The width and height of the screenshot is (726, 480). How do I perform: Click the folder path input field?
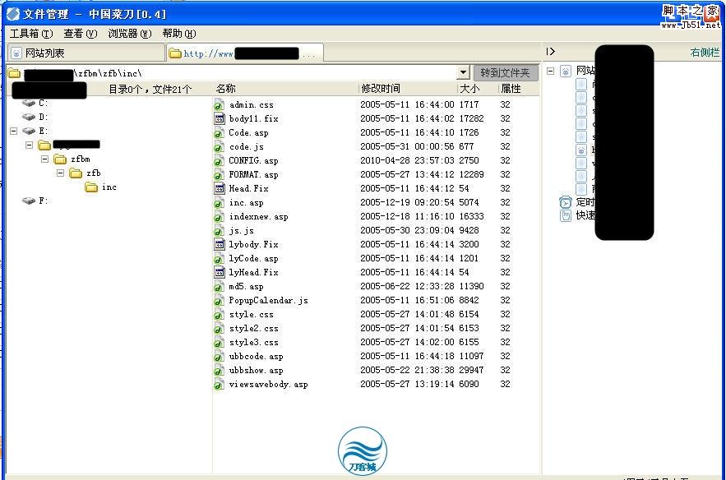[x=240, y=72]
